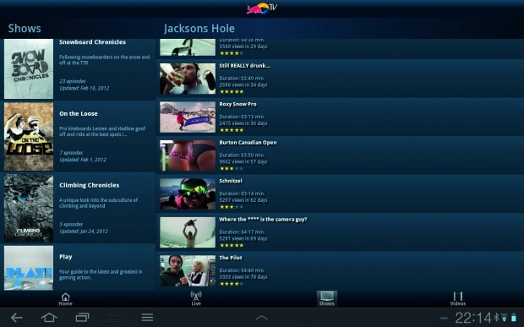Screen dimensions: 524x327
Task: Select the 23 episodes text
Action: click(x=73, y=81)
